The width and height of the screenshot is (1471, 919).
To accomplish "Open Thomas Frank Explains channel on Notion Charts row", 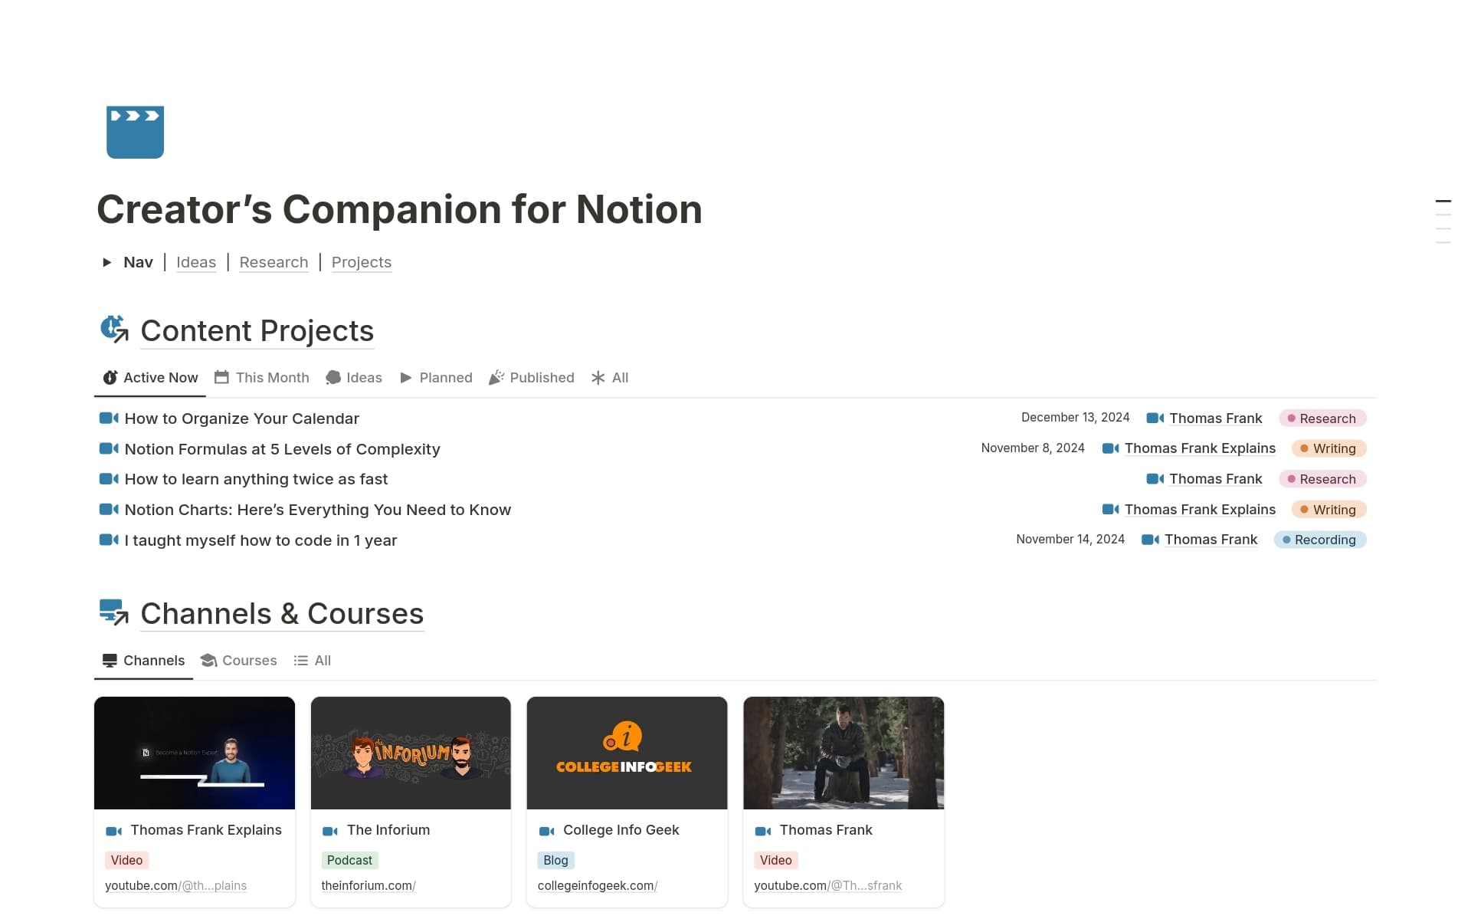I will click(x=1199, y=510).
